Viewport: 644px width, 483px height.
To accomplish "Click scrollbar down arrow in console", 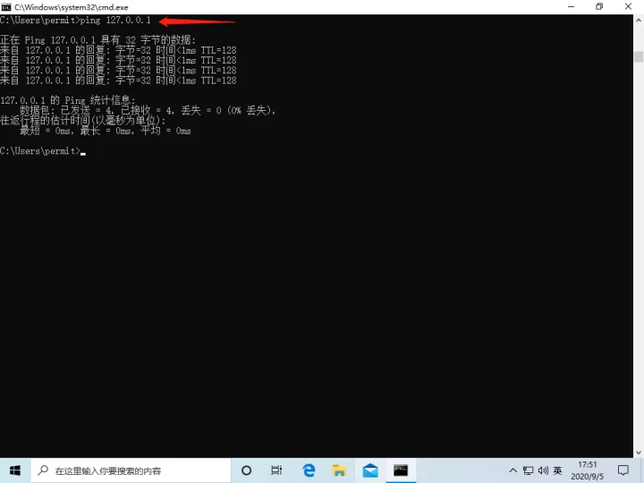I will pos(639,453).
